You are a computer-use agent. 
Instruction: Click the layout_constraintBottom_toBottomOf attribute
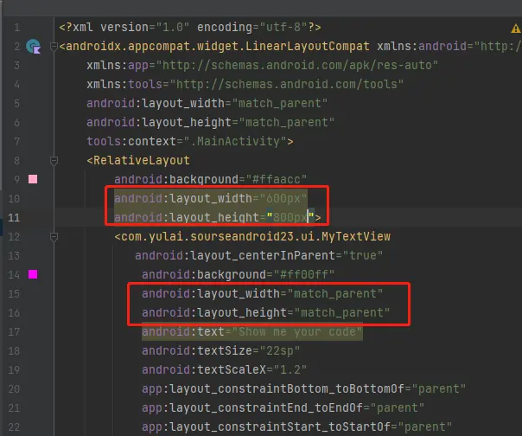tap(273, 389)
